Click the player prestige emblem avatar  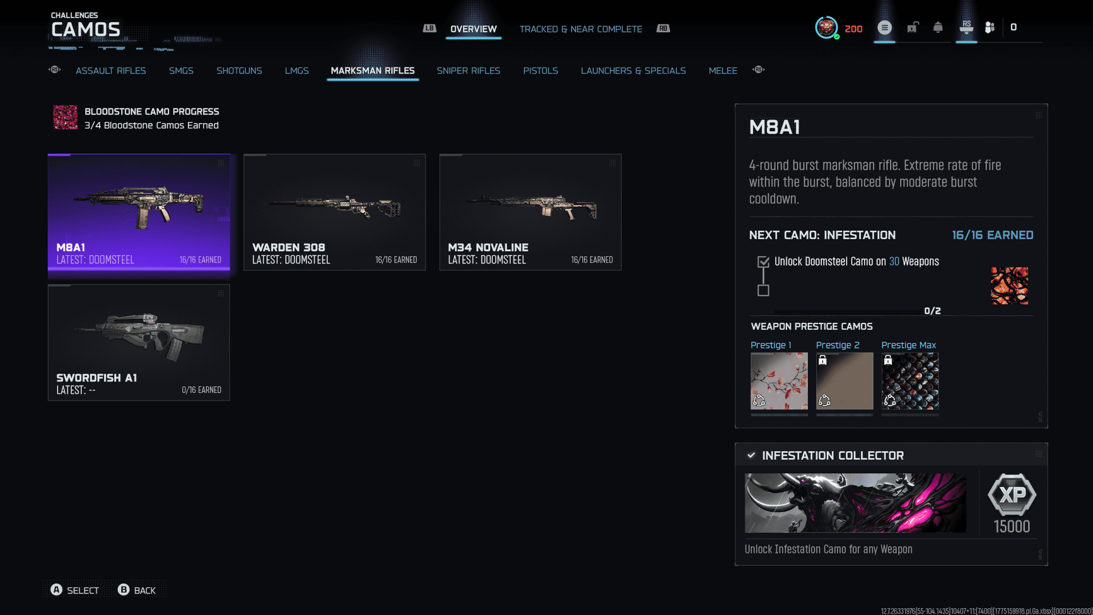(x=826, y=27)
